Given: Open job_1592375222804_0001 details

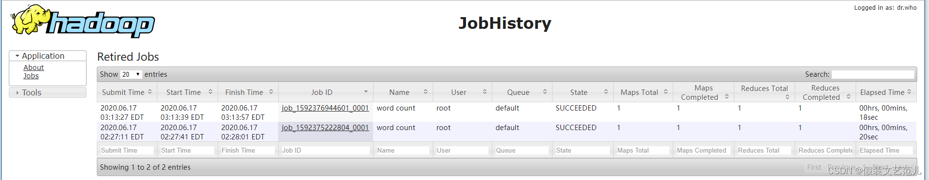Looking at the screenshot, I should click(325, 128).
